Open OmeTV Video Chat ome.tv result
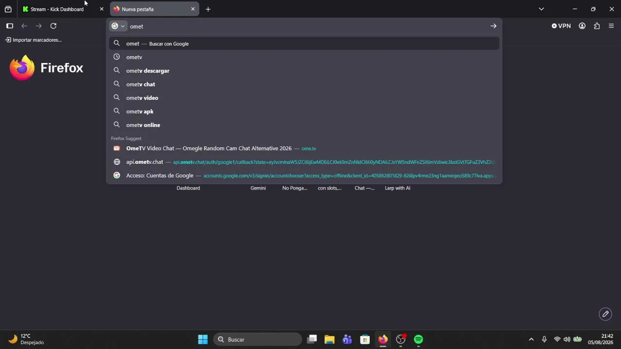The width and height of the screenshot is (621, 349). coord(304,148)
